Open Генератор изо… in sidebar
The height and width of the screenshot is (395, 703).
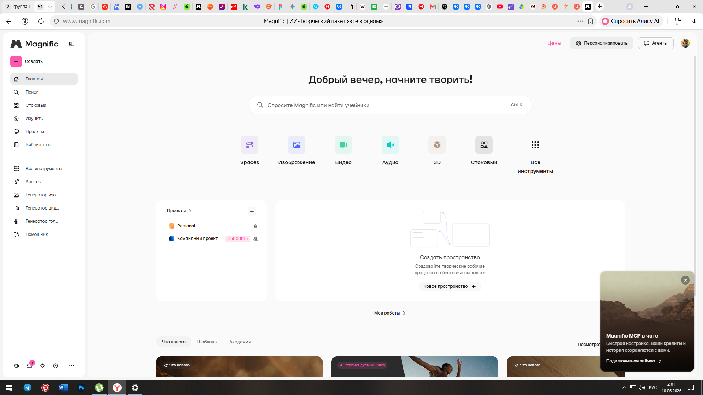coord(44,195)
